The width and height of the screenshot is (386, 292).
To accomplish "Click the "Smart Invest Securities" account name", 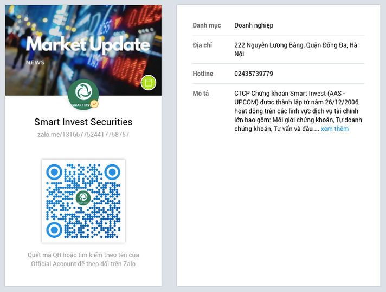I will click(83, 122).
